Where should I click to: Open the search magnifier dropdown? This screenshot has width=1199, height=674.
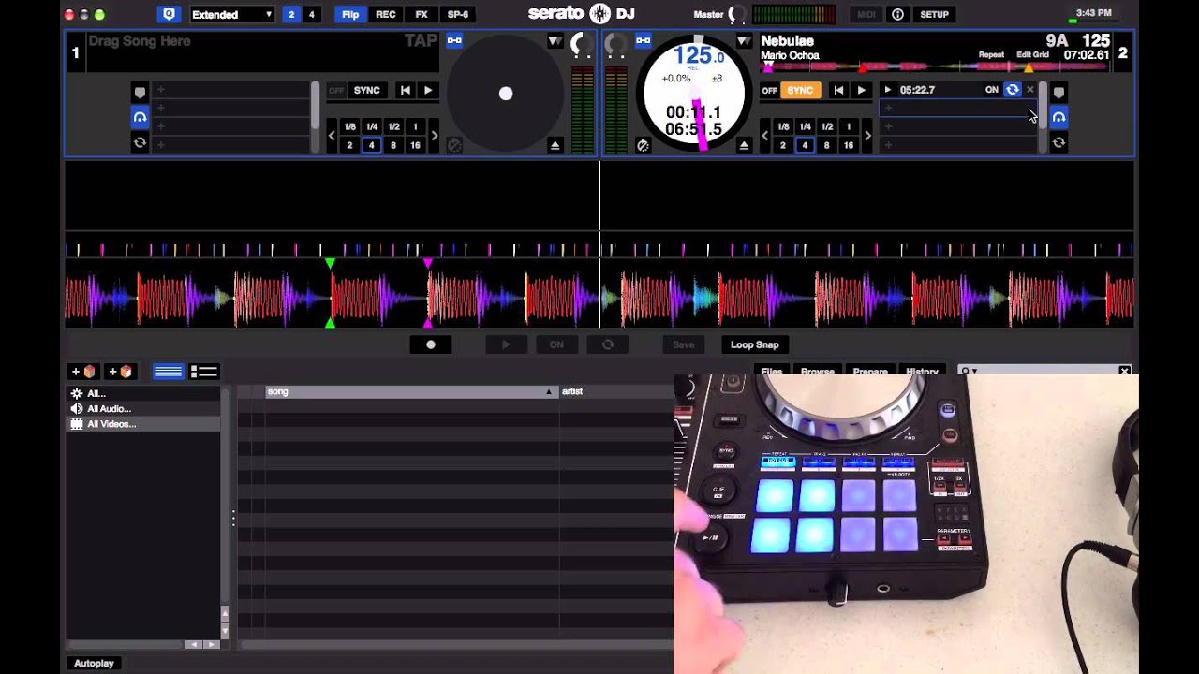(968, 372)
